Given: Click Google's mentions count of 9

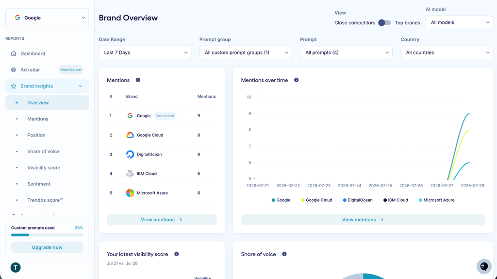Looking at the screenshot, I should click(199, 116).
